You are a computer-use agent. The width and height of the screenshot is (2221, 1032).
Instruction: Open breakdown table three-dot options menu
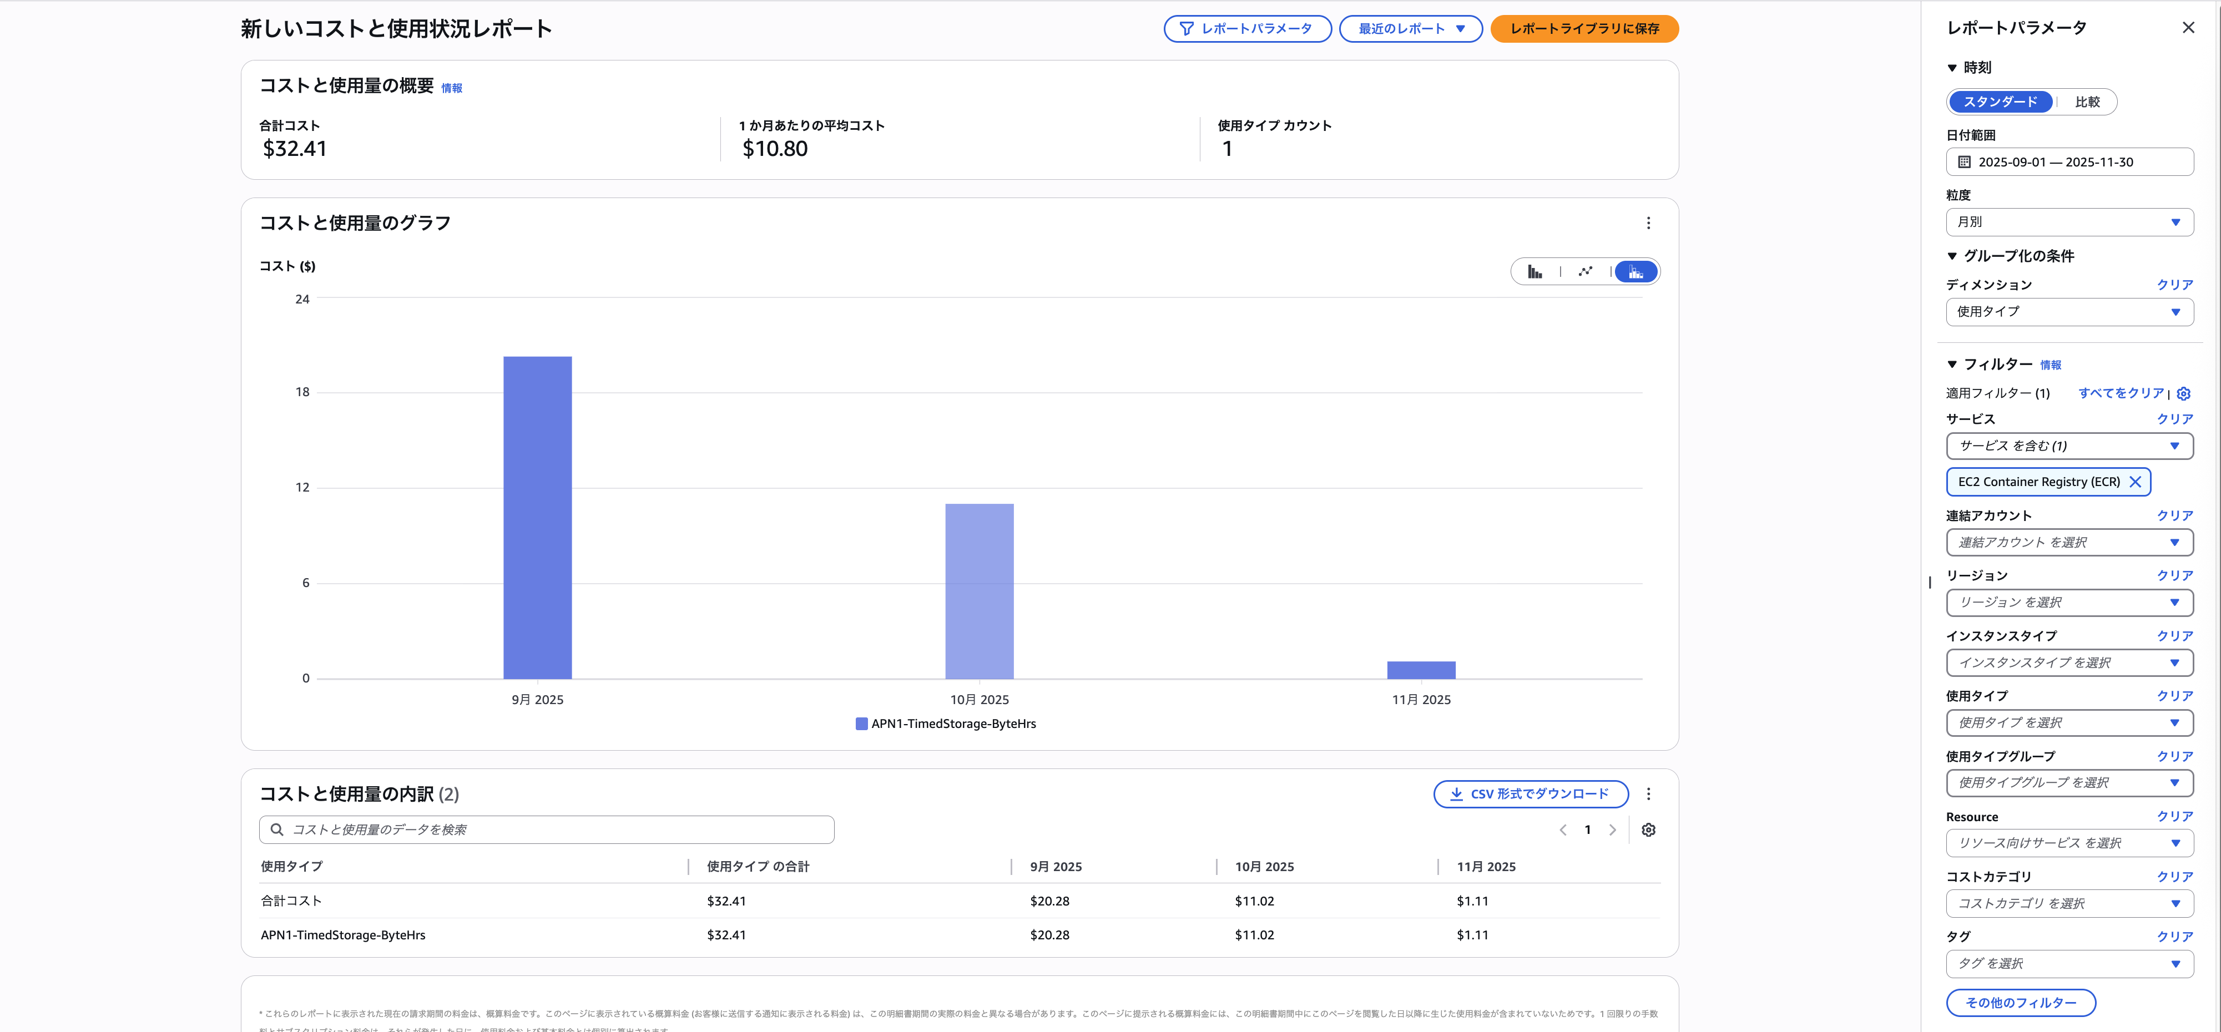pos(1648,794)
